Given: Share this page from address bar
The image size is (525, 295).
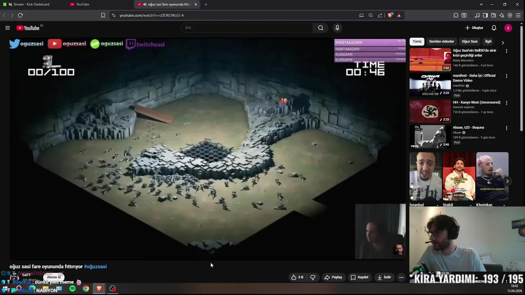Looking at the screenshot, I should point(380,15).
